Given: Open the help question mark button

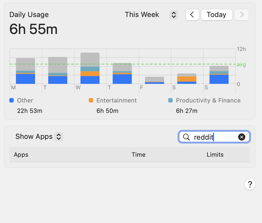Looking at the screenshot, I should pos(250,184).
